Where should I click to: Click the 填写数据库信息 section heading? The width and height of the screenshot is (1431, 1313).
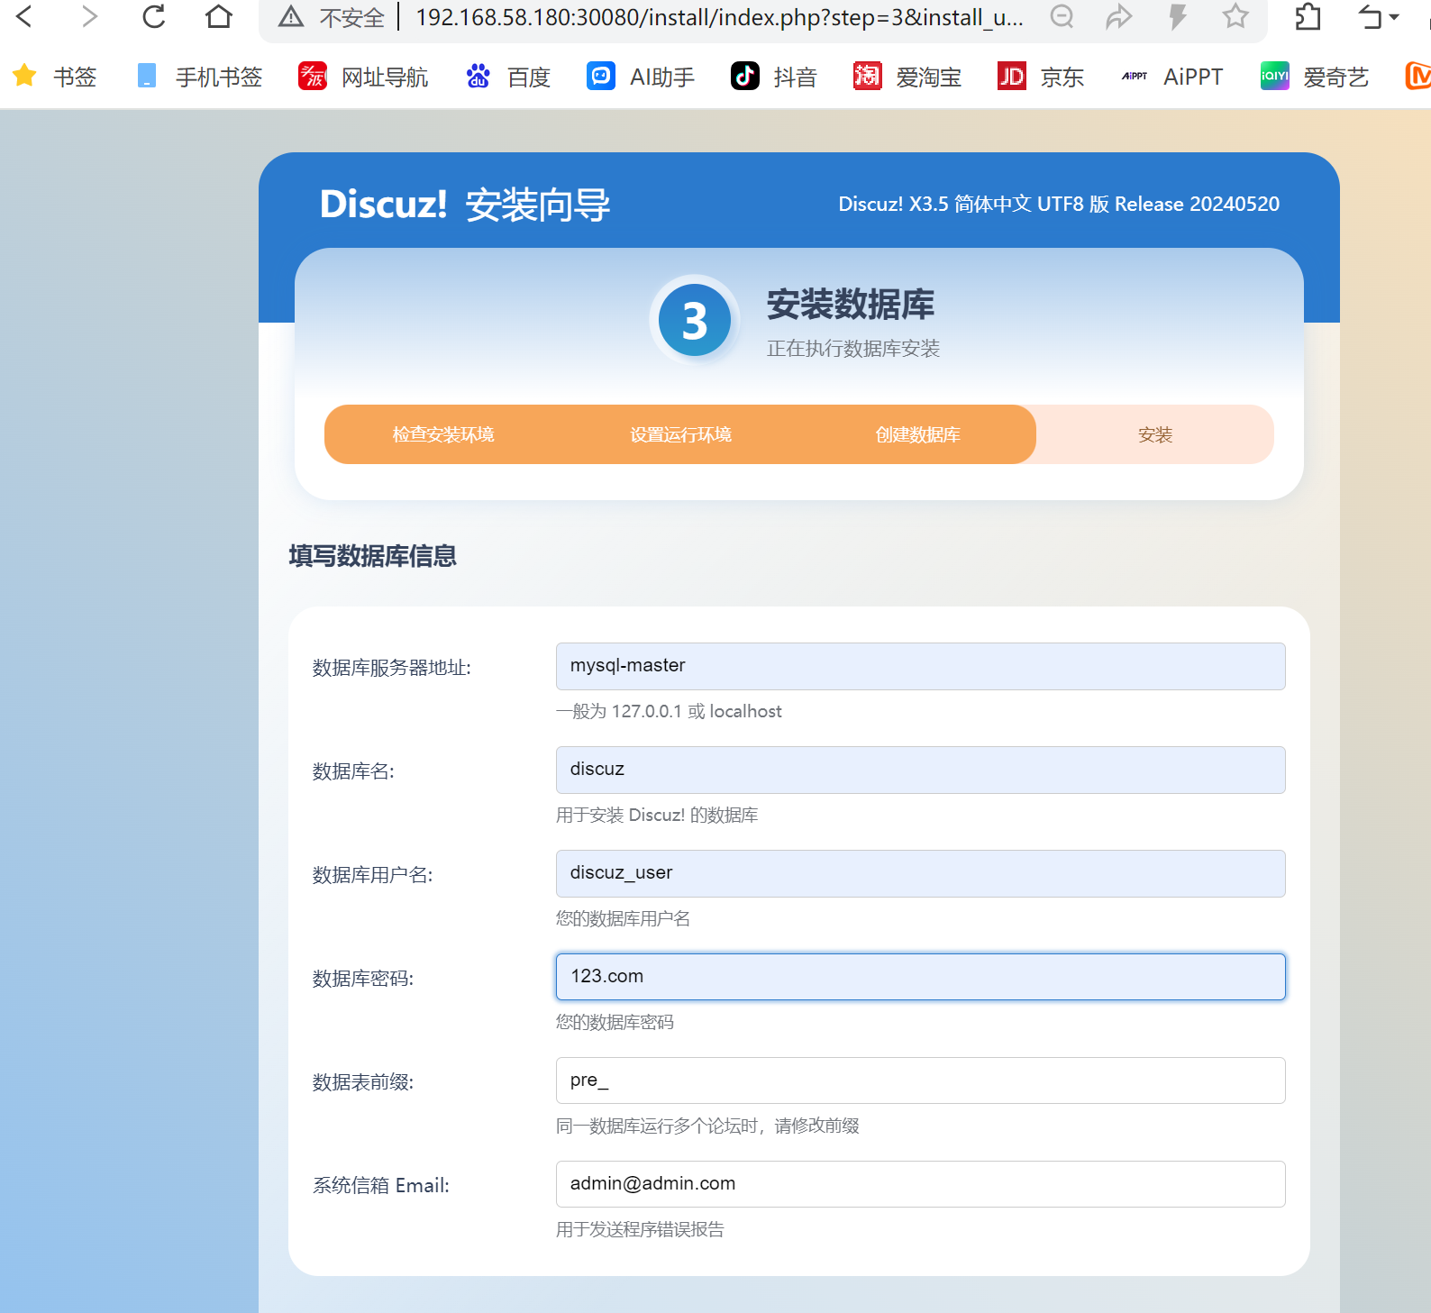372,556
